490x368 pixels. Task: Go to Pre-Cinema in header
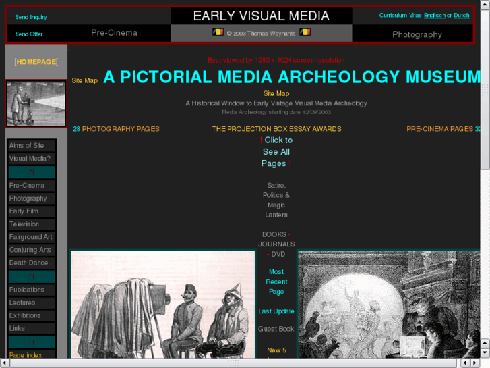115,33
